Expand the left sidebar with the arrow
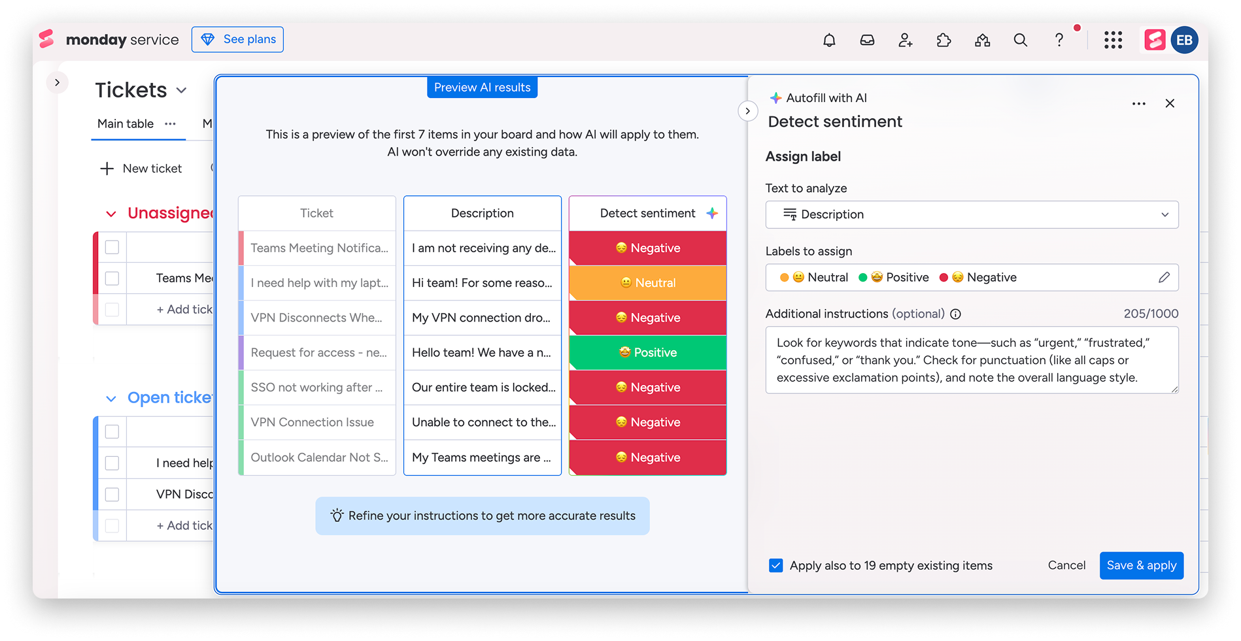The width and height of the screenshot is (1241, 641). [58, 82]
